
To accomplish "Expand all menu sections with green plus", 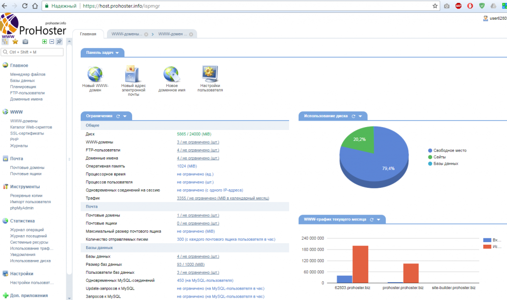I will click(45, 42).
